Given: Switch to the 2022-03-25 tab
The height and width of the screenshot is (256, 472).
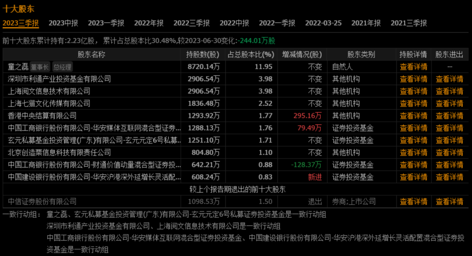Looking at the screenshot, I should (323, 23).
